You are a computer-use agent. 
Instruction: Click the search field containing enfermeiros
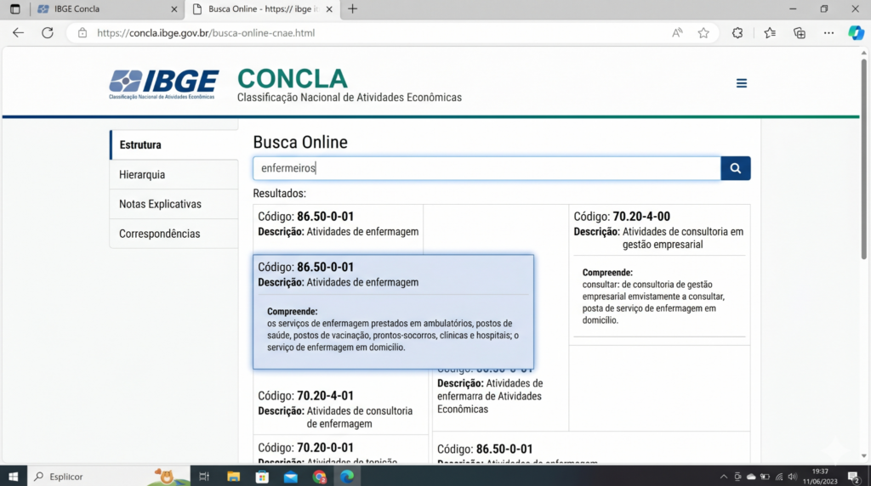(x=487, y=168)
